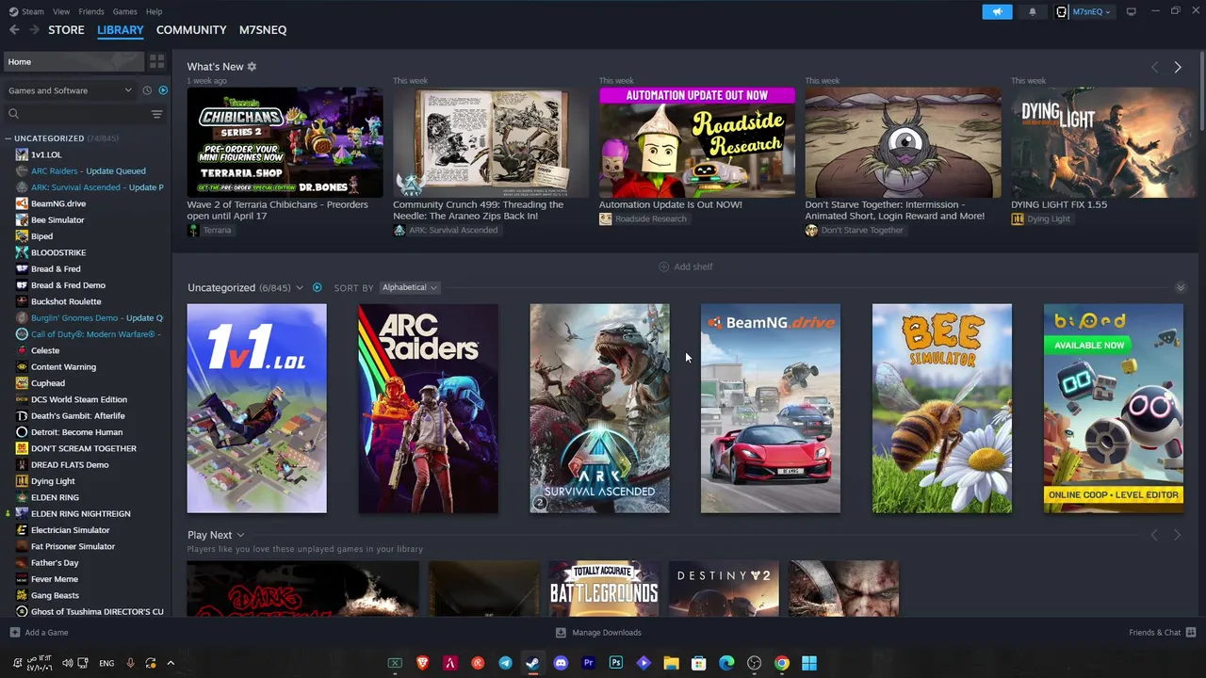This screenshot has height=678, width=1206.
Task: Open the Help menu
Action: 154,11
